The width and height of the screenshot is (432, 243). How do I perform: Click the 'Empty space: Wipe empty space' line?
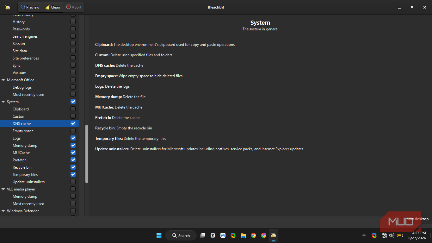139,76
